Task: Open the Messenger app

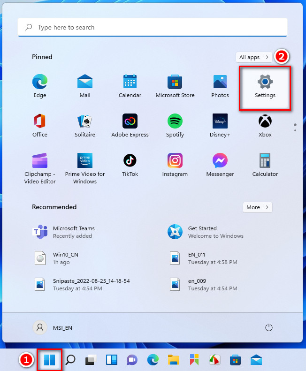Action: tap(220, 165)
